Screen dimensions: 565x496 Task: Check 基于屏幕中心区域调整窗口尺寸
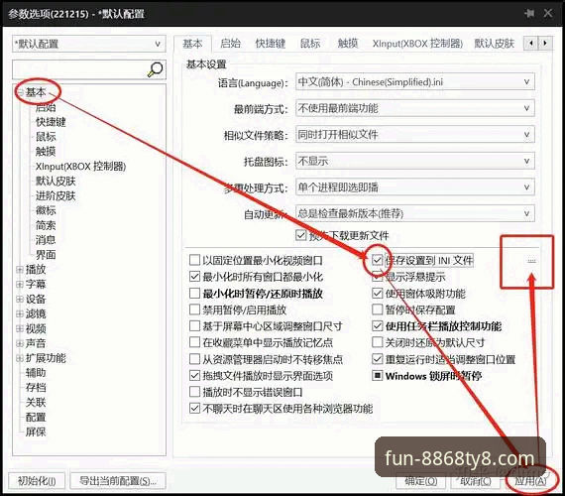(x=194, y=326)
